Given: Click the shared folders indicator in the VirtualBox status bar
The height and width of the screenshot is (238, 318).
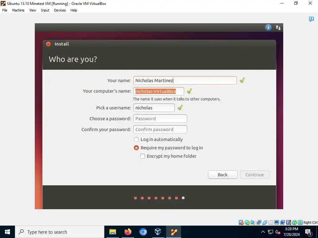Looking at the screenshot, I should click(x=270, y=223).
